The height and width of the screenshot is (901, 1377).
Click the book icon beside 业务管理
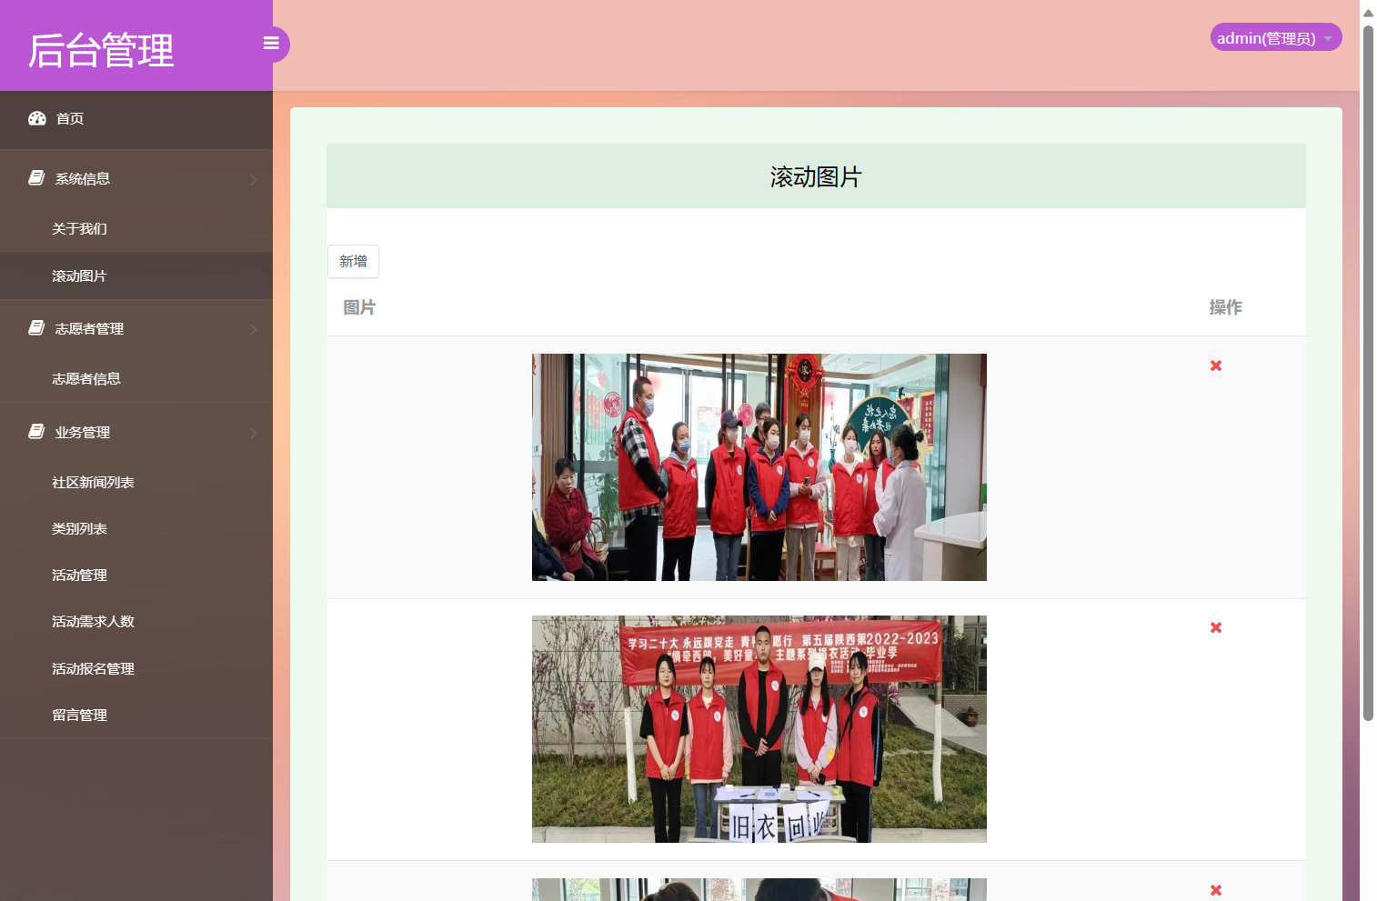[x=35, y=432]
